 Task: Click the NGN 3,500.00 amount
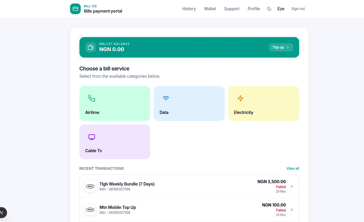point(272,182)
